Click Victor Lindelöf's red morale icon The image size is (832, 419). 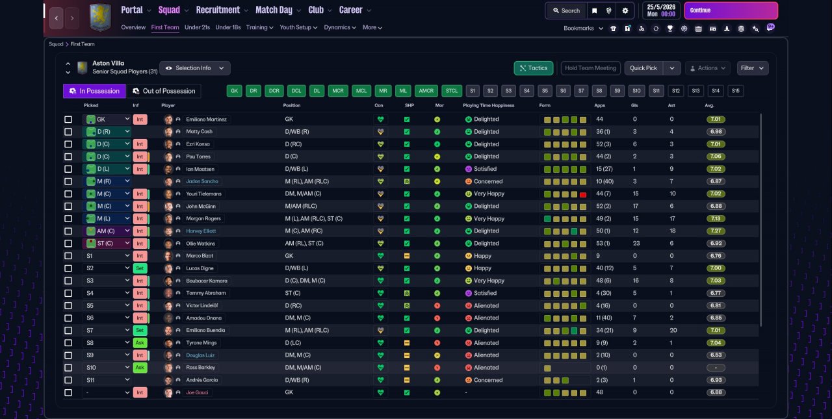pyautogui.click(x=437, y=305)
